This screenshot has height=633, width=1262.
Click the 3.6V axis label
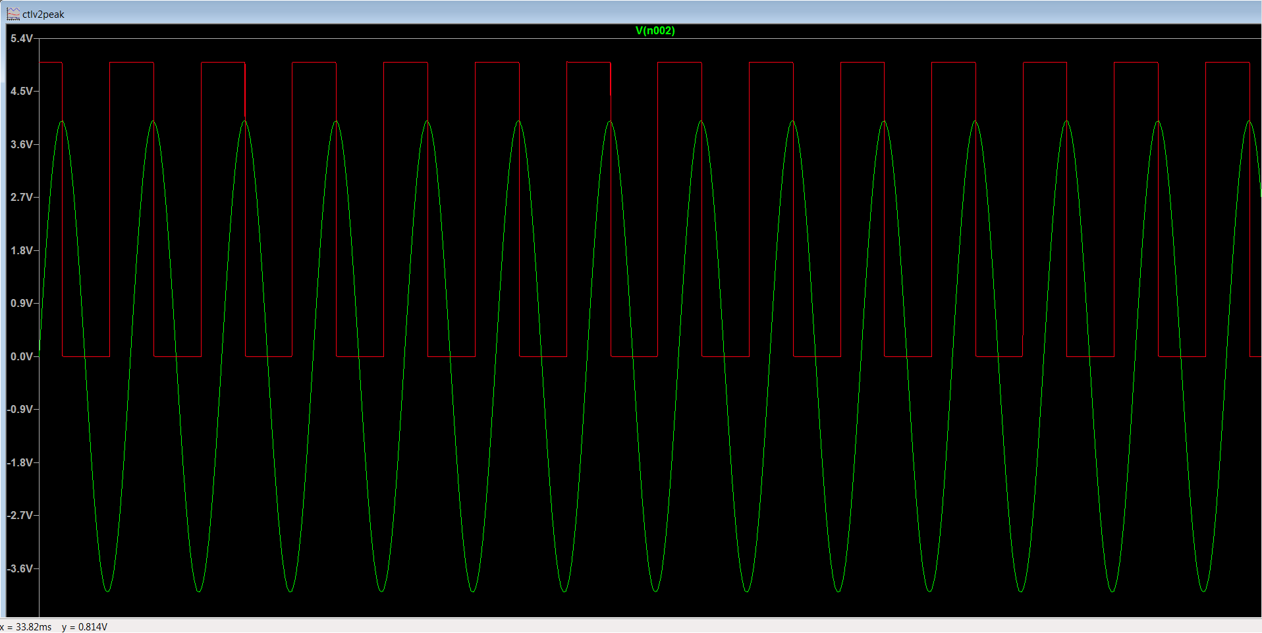tap(21, 144)
